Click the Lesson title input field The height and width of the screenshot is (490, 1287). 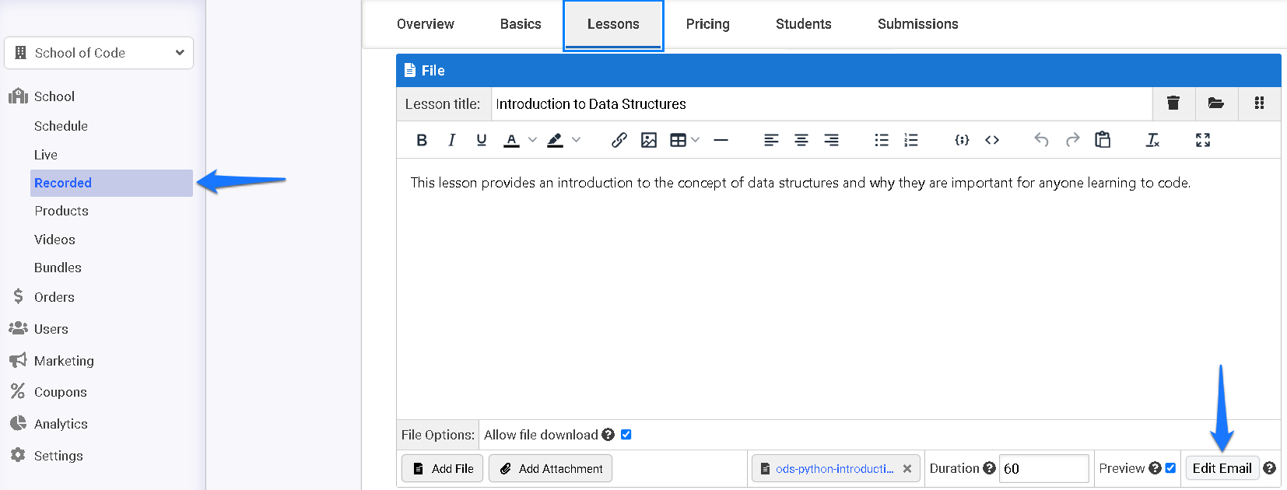point(821,103)
